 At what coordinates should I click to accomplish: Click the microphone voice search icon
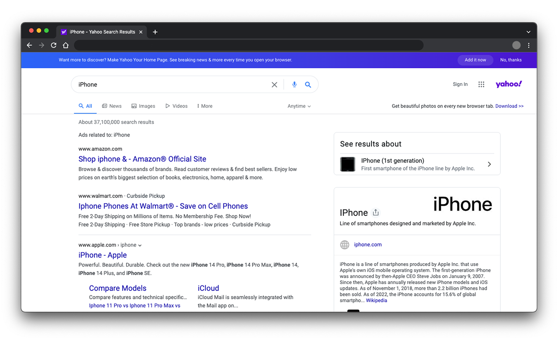tap(294, 84)
